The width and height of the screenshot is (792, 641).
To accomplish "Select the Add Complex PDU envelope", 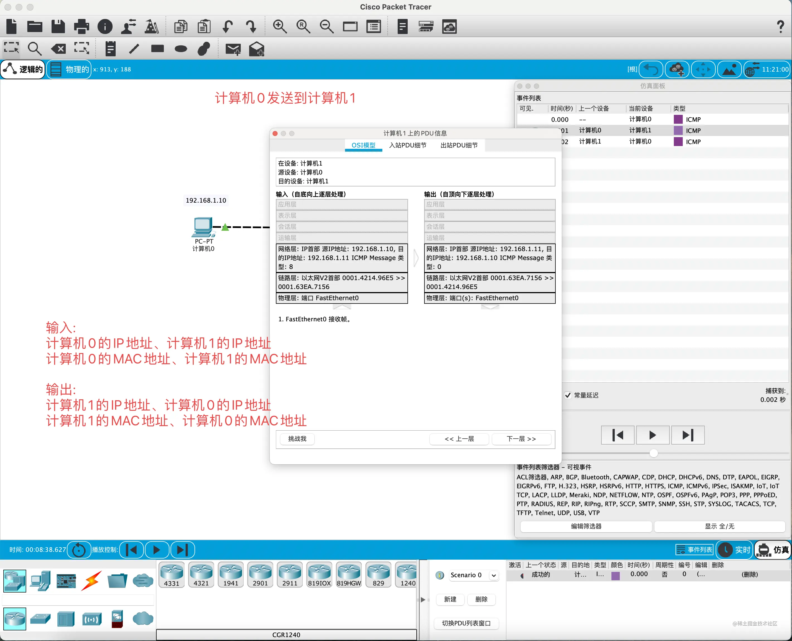I will click(x=257, y=49).
